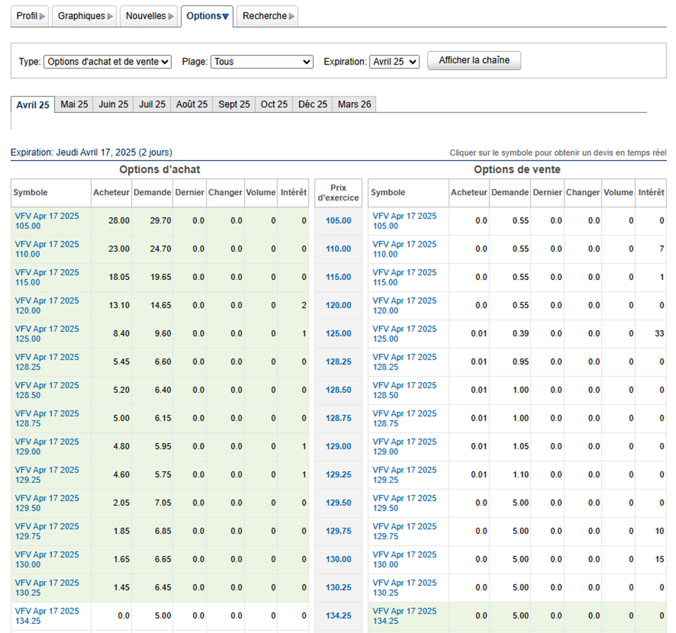Click the calls Symbole column header
This screenshot has height=633, width=676.
tap(51, 193)
